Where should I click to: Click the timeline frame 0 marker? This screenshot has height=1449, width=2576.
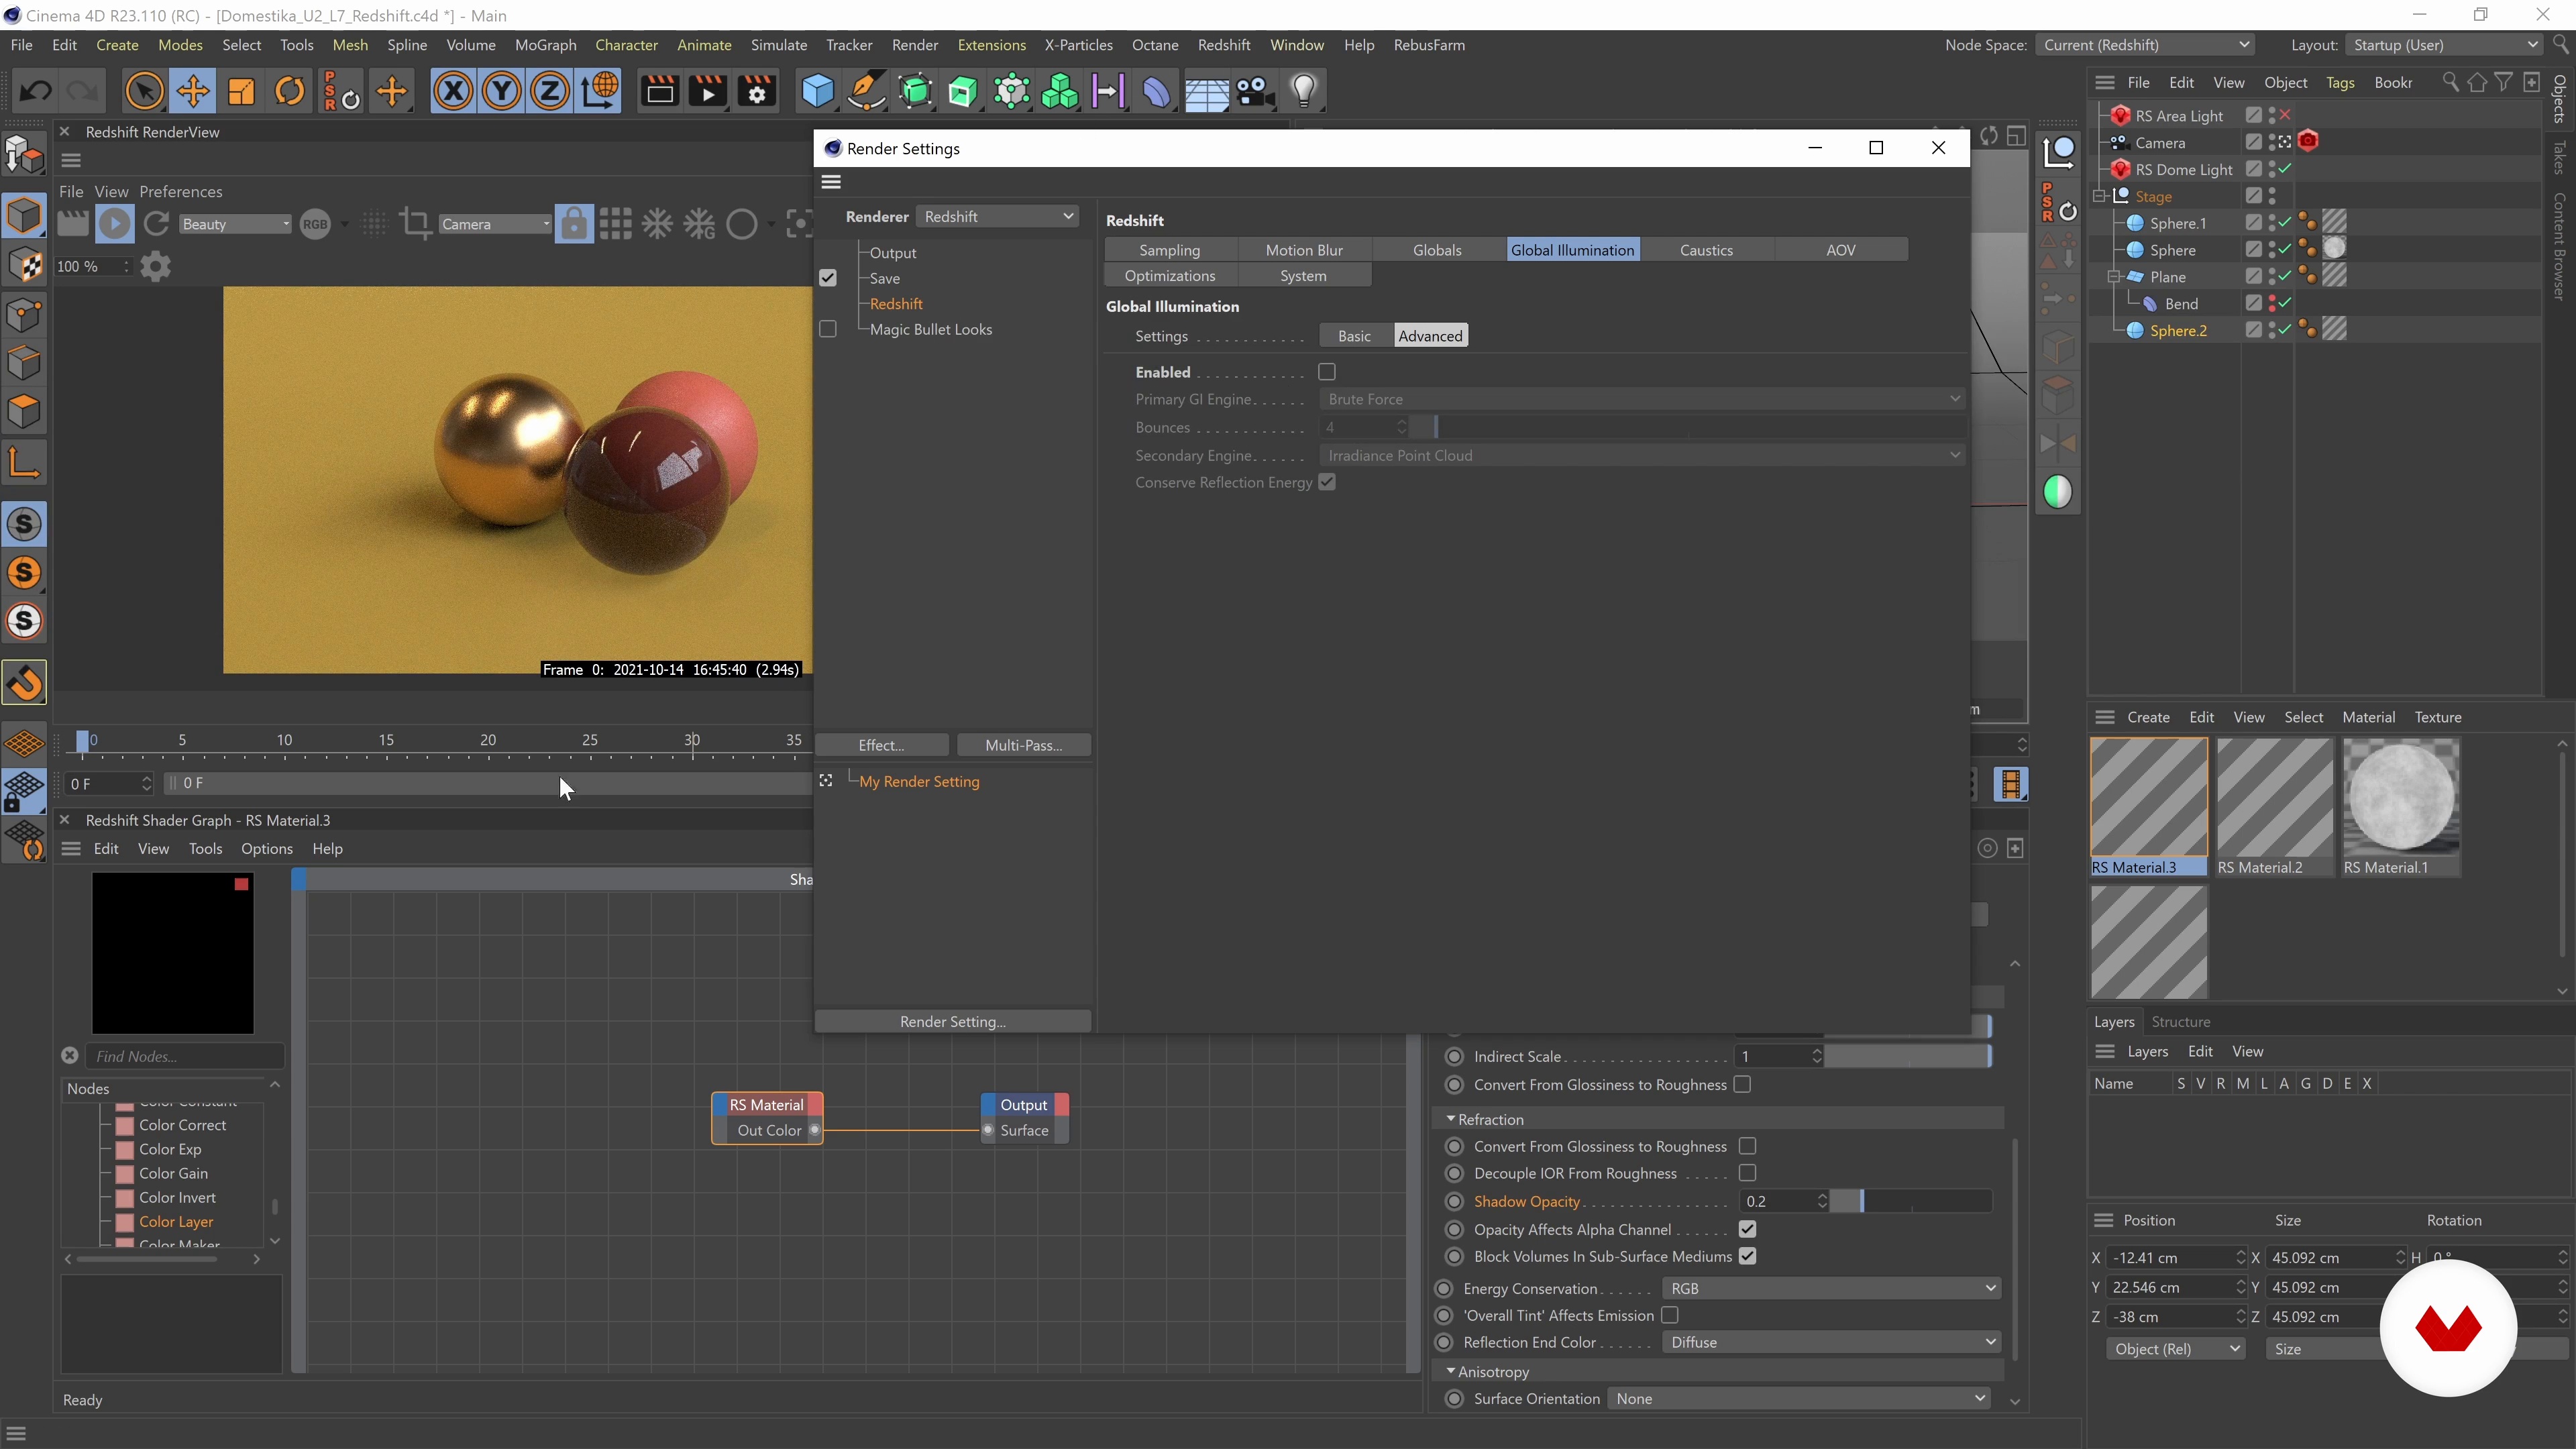(83, 741)
